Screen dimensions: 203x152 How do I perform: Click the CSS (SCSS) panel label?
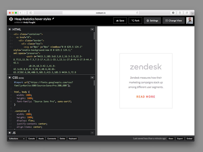click(18, 78)
